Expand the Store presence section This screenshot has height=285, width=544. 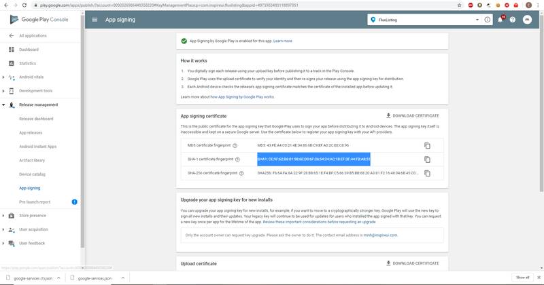click(3, 216)
